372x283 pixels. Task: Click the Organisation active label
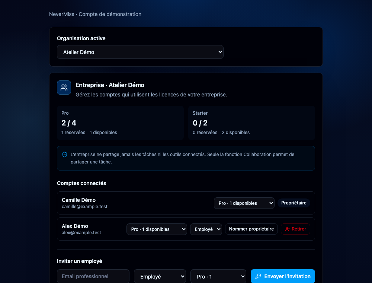tap(81, 38)
